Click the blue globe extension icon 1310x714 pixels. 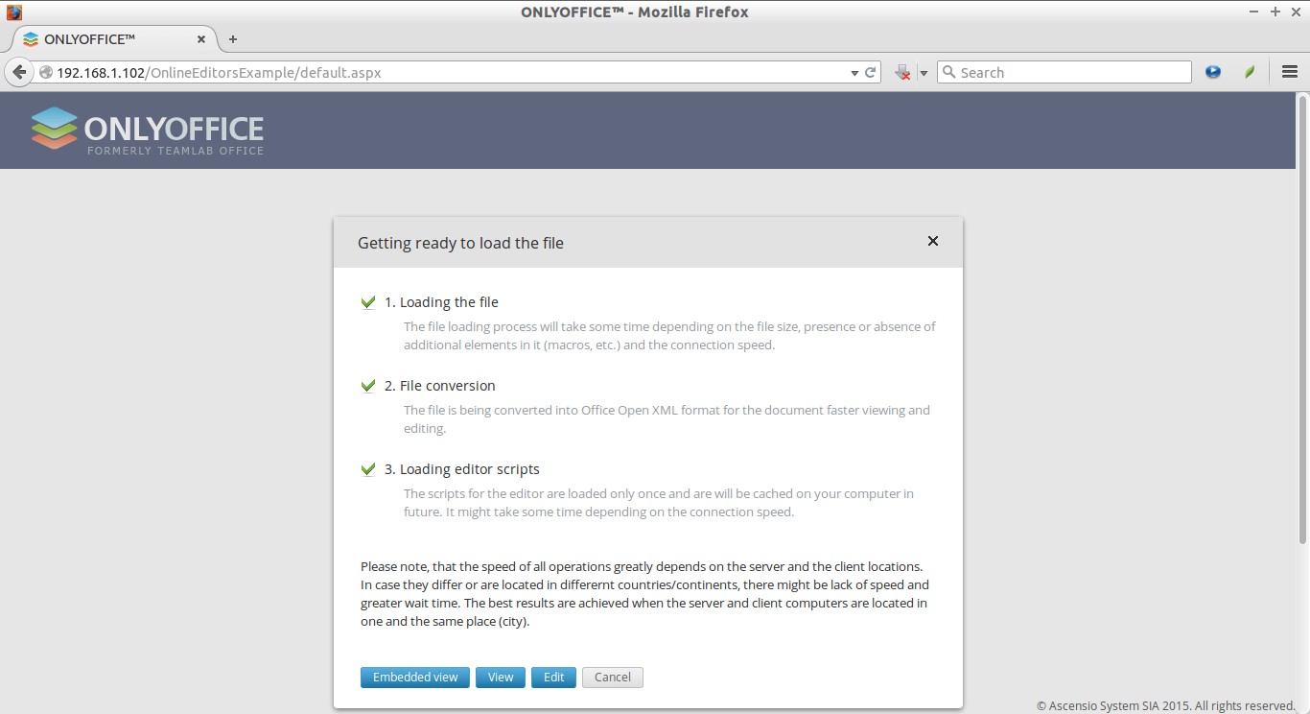click(x=1213, y=72)
